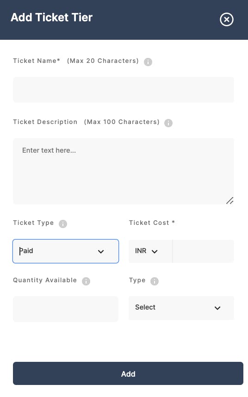Screen dimensions: 248x397
Task: Focus the Ticket Cost amount field
Action: [204, 251]
